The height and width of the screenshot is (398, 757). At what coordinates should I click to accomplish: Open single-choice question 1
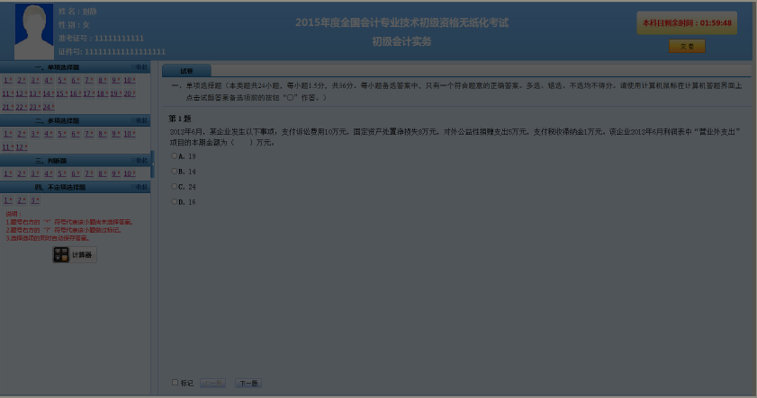click(x=8, y=81)
